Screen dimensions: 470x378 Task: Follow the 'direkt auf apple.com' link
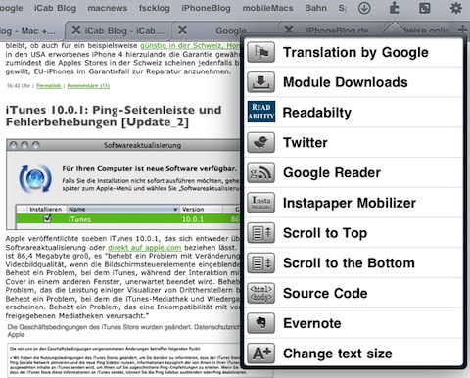click(x=145, y=248)
